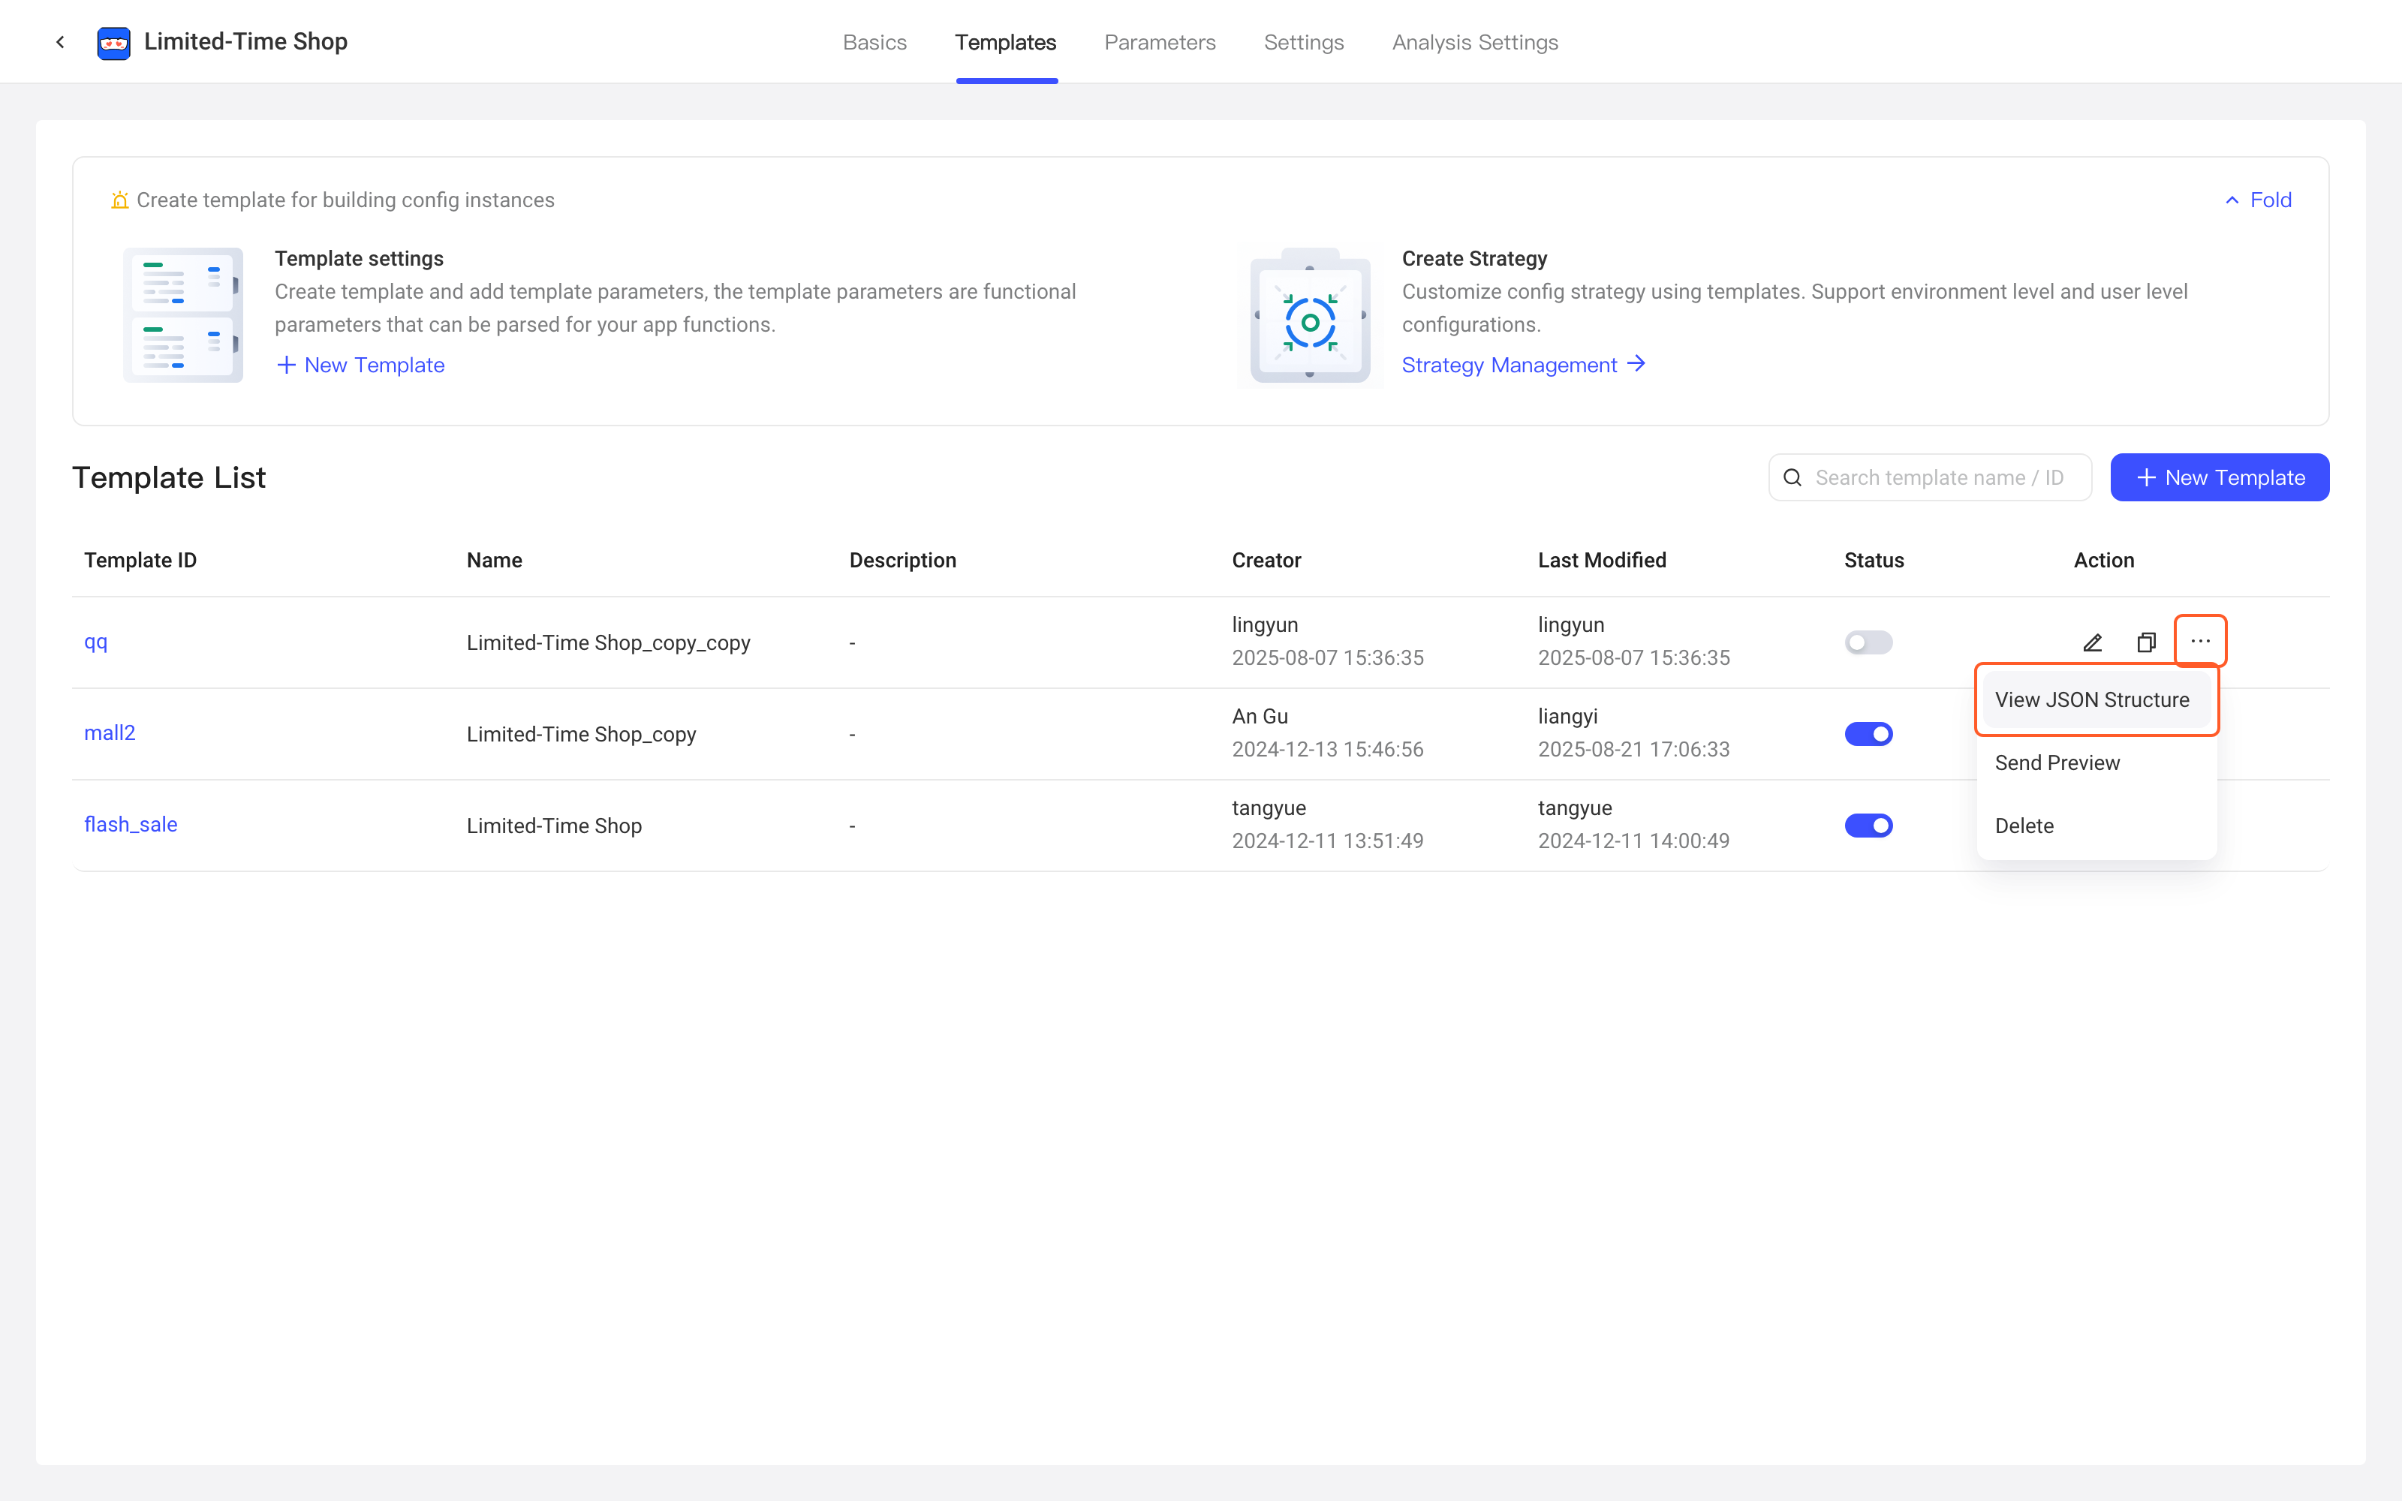Viewport: 2402px width, 1501px height.
Task: Click the An Gu creator cell
Action: tap(1328, 732)
